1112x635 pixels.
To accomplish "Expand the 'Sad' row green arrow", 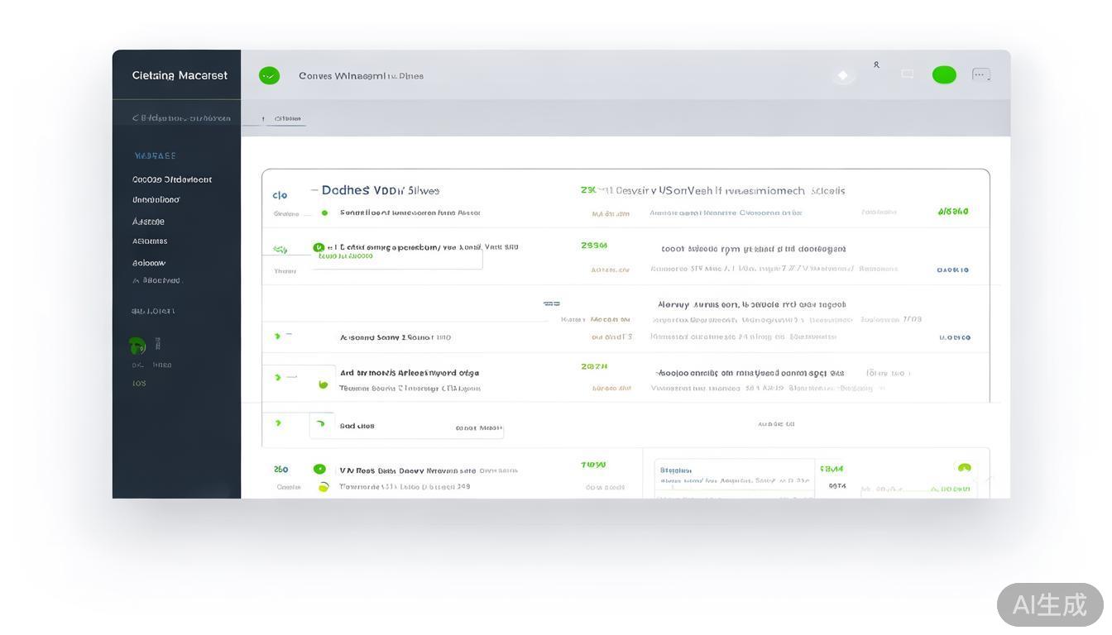I will tap(278, 423).
